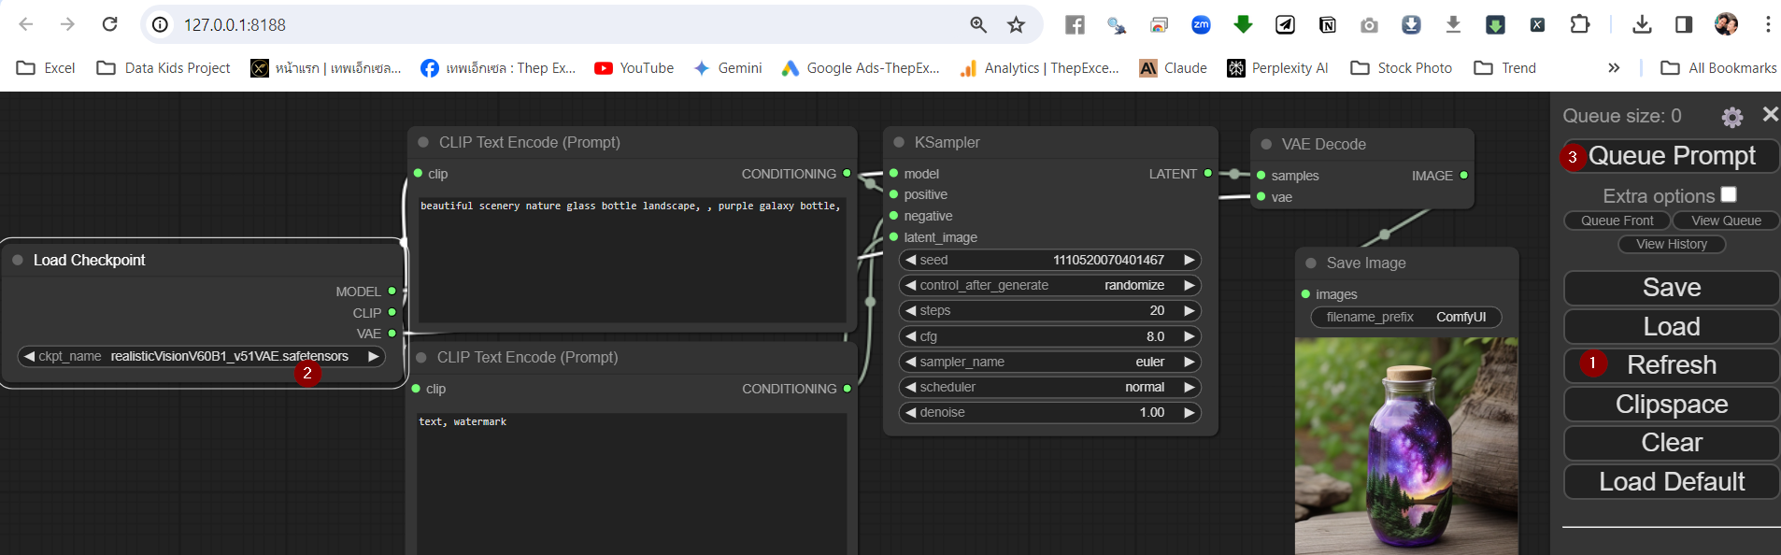Screen dimensions: 1781x555
Task: Open browser Downloads icon
Action: pyautogui.click(x=1642, y=25)
